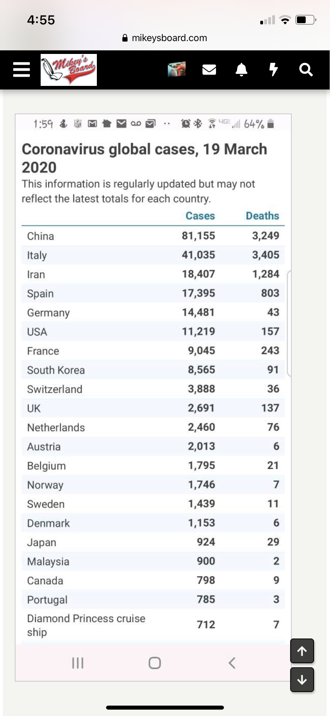The width and height of the screenshot is (330, 716).
Task: Tap the iOS home indicator bar
Action: 165,707
